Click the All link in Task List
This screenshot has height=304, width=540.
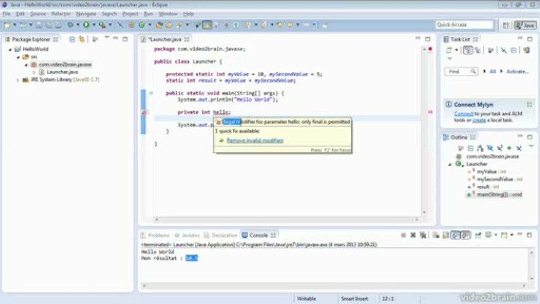click(x=492, y=71)
